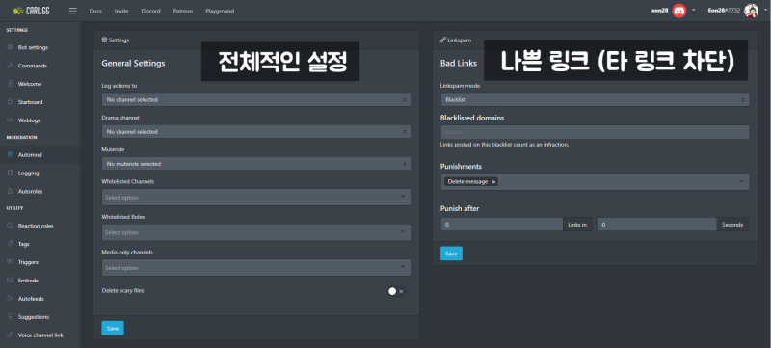Click the Weblogs list icon

click(10, 120)
